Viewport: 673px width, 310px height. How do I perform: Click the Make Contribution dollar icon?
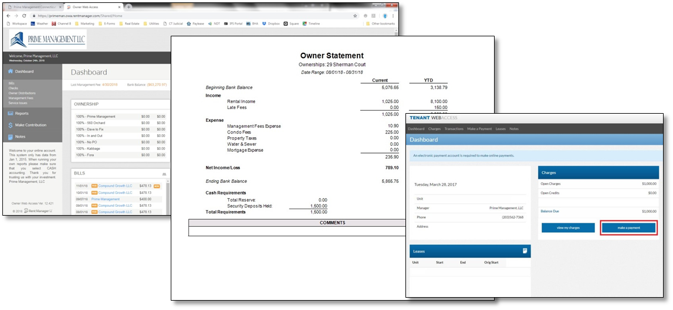tap(11, 125)
